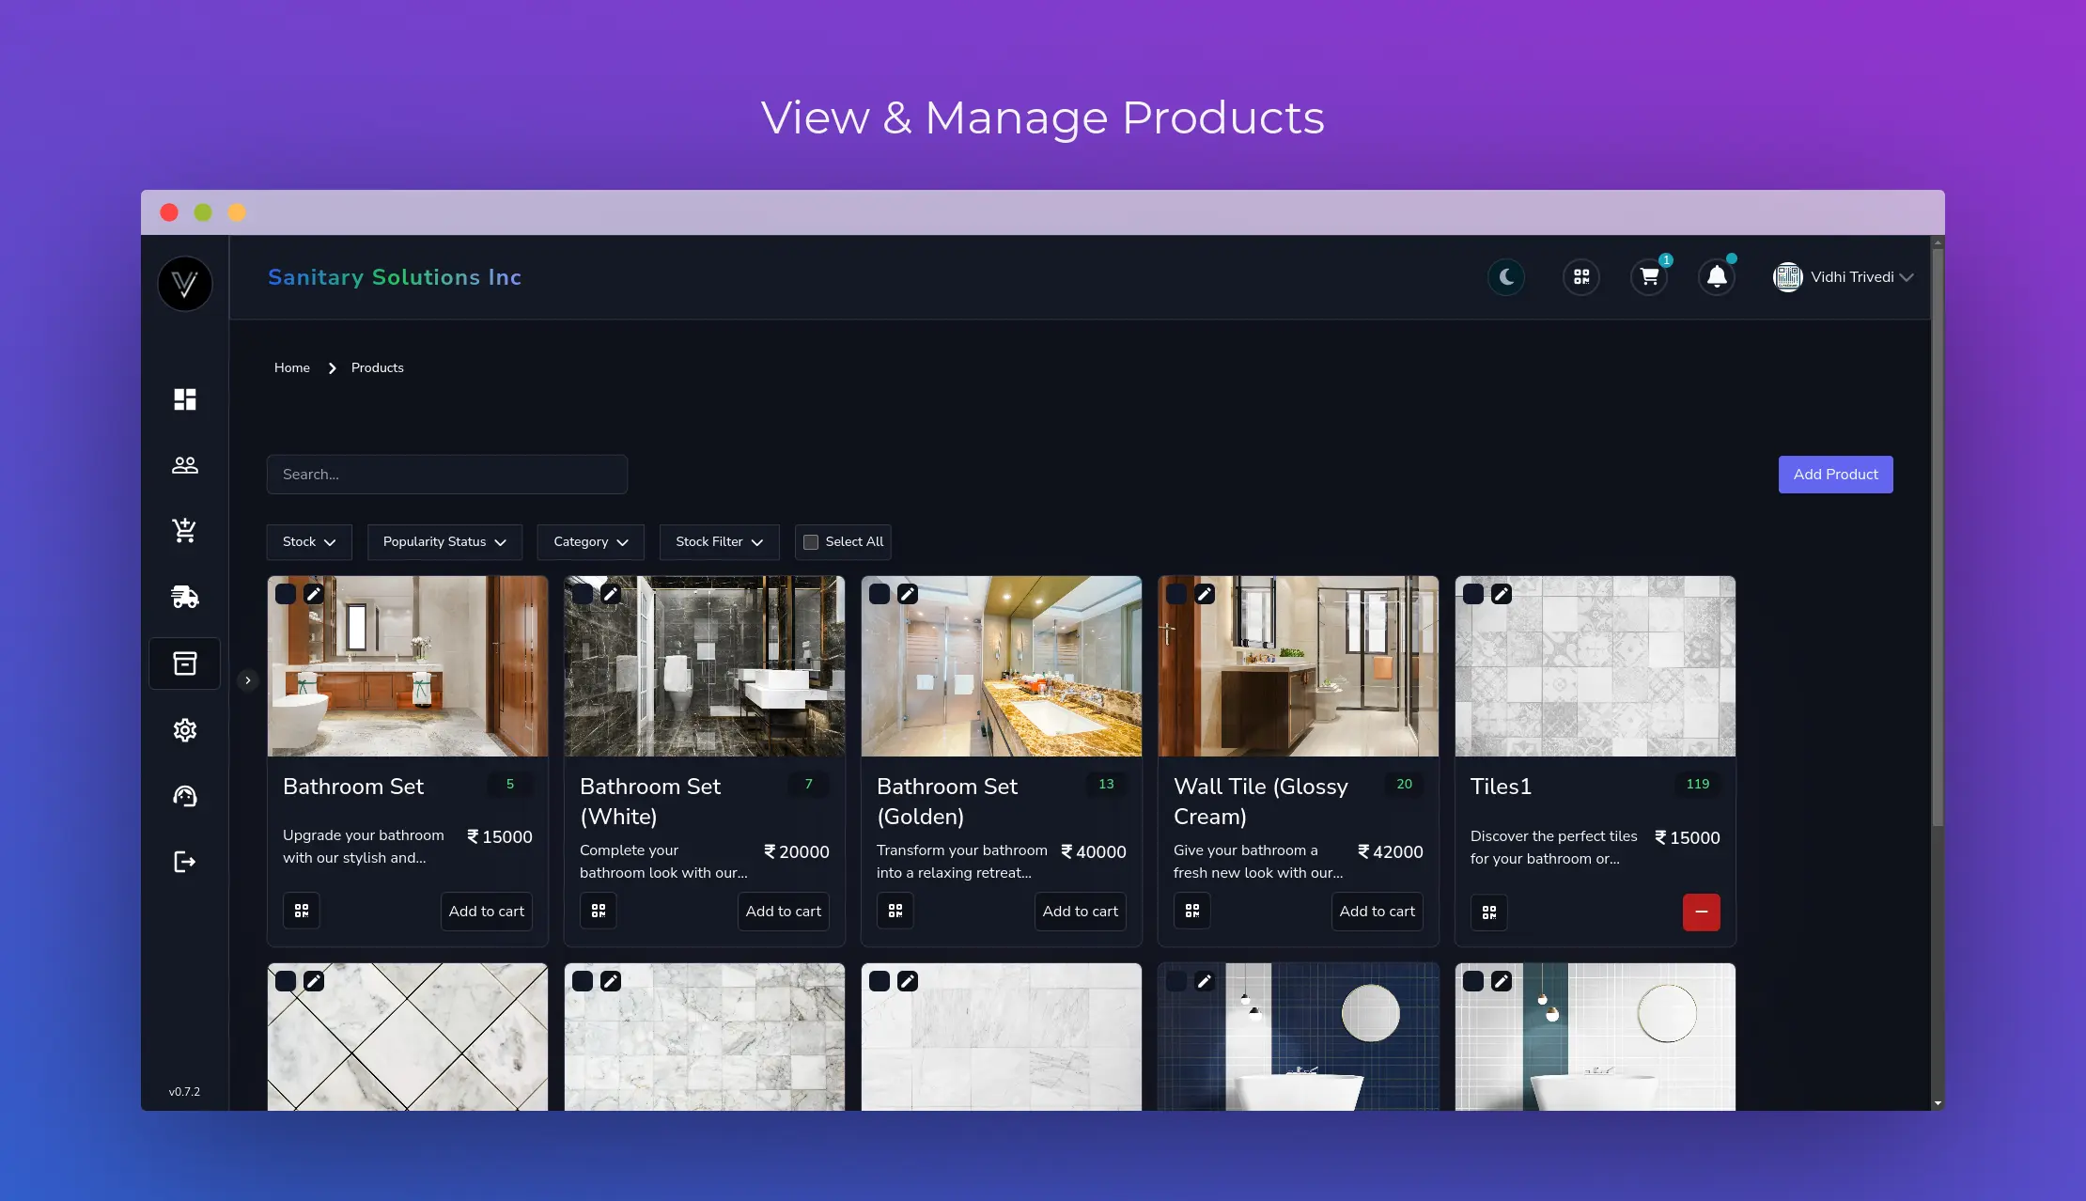Add Bathroom Set (Golden) to cart
2086x1201 pixels.
1080,912
